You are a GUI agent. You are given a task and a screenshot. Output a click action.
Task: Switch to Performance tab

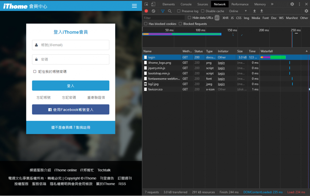240,4
